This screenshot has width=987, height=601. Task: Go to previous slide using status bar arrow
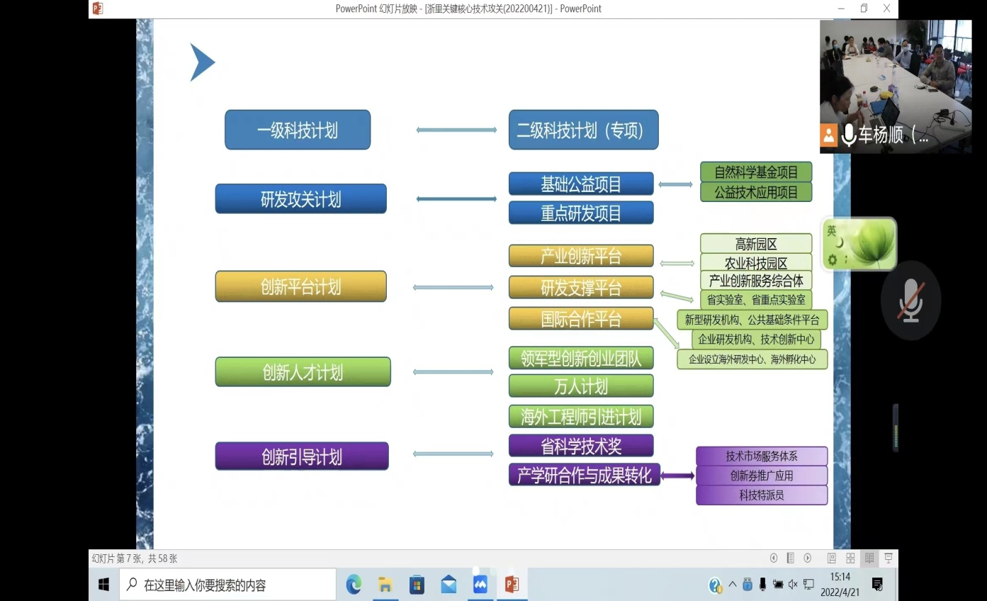tap(774, 558)
